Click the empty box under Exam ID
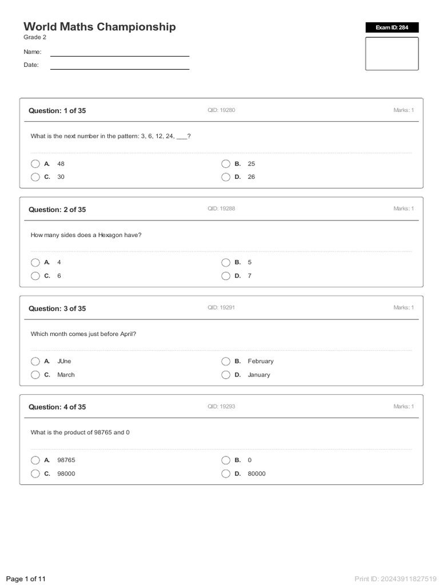 [x=392, y=54]
